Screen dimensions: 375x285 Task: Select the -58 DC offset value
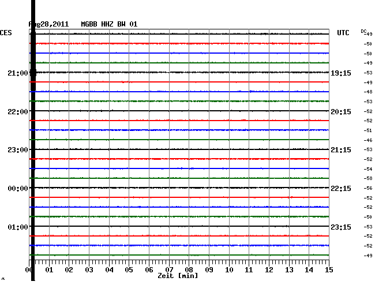(368, 178)
